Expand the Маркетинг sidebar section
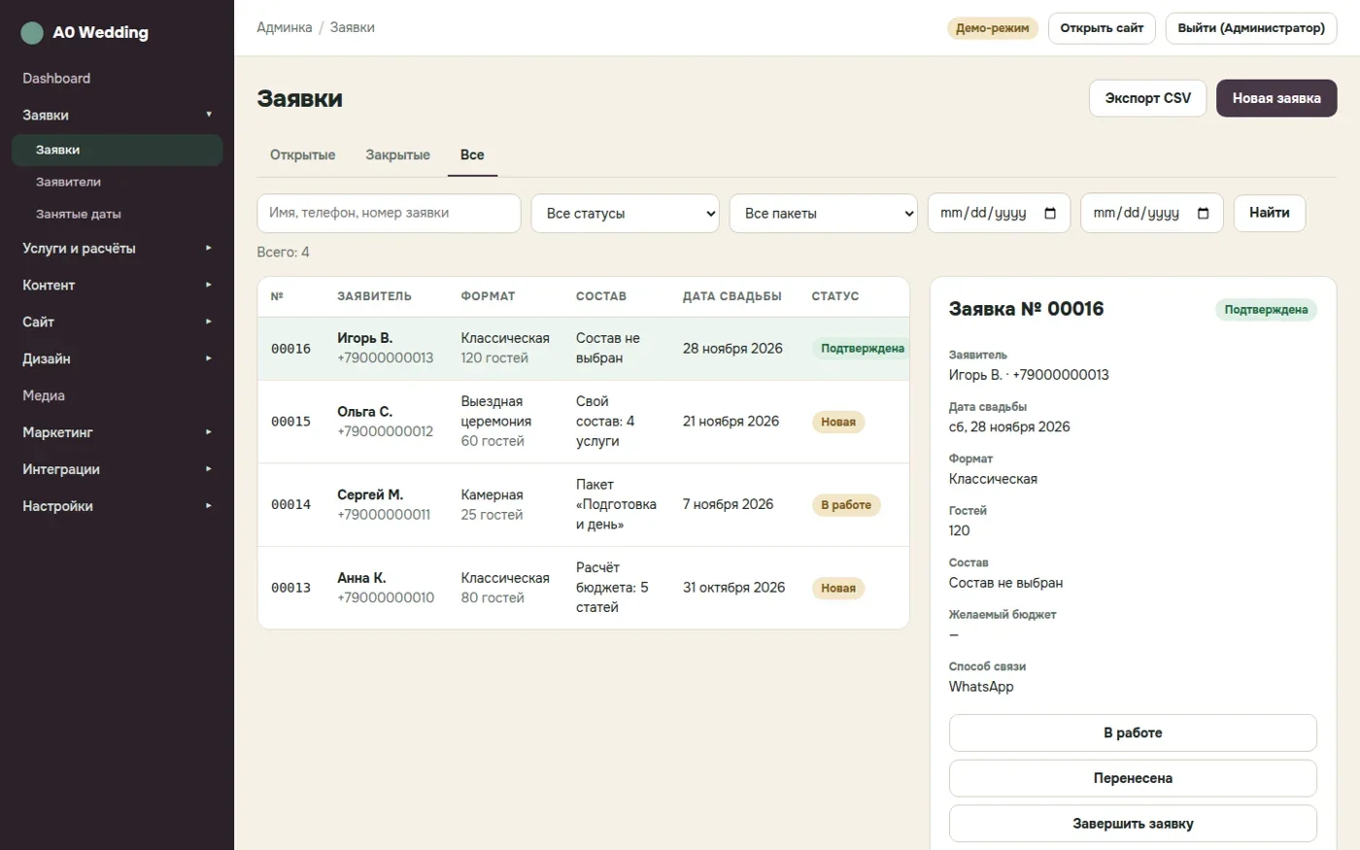This screenshot has height=850, width=1360. tap(117, 432)
